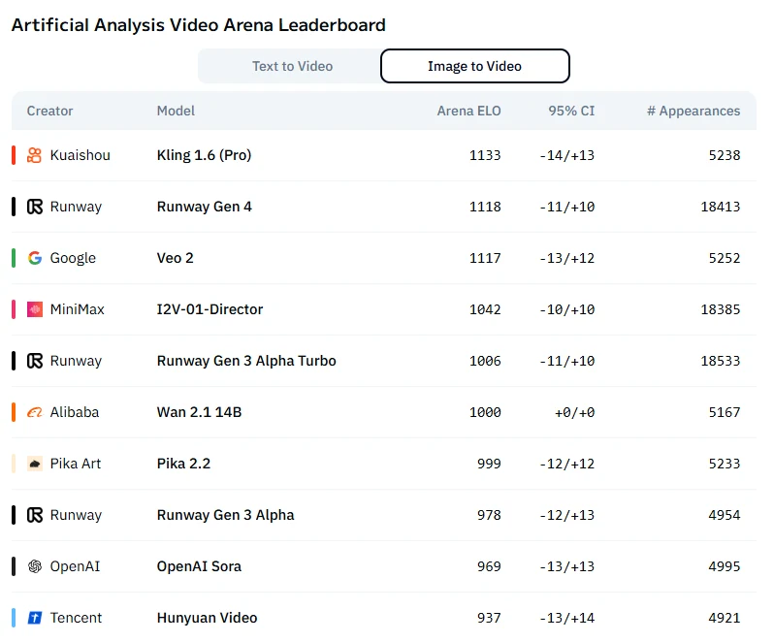Click the model name Runway Gen 3 Alpha Turbo
Image resolution: width=774 pixels, height=642 pixels.
[x=246, y=361]
